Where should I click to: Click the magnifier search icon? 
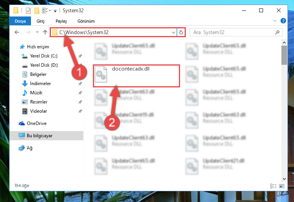pos(277,33)
